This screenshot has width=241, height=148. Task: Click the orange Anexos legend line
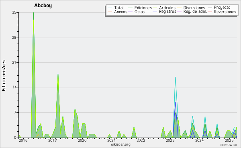click(x=110, y=12)
